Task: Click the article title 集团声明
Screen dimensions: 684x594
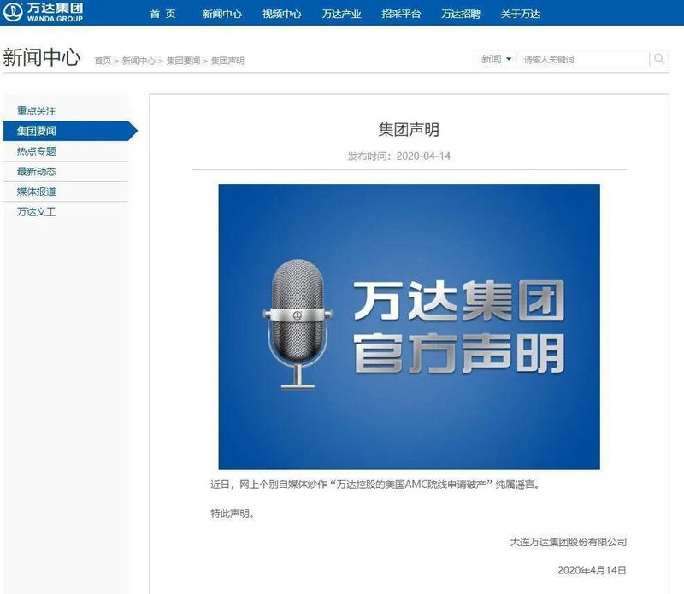Action: point(409,130)
